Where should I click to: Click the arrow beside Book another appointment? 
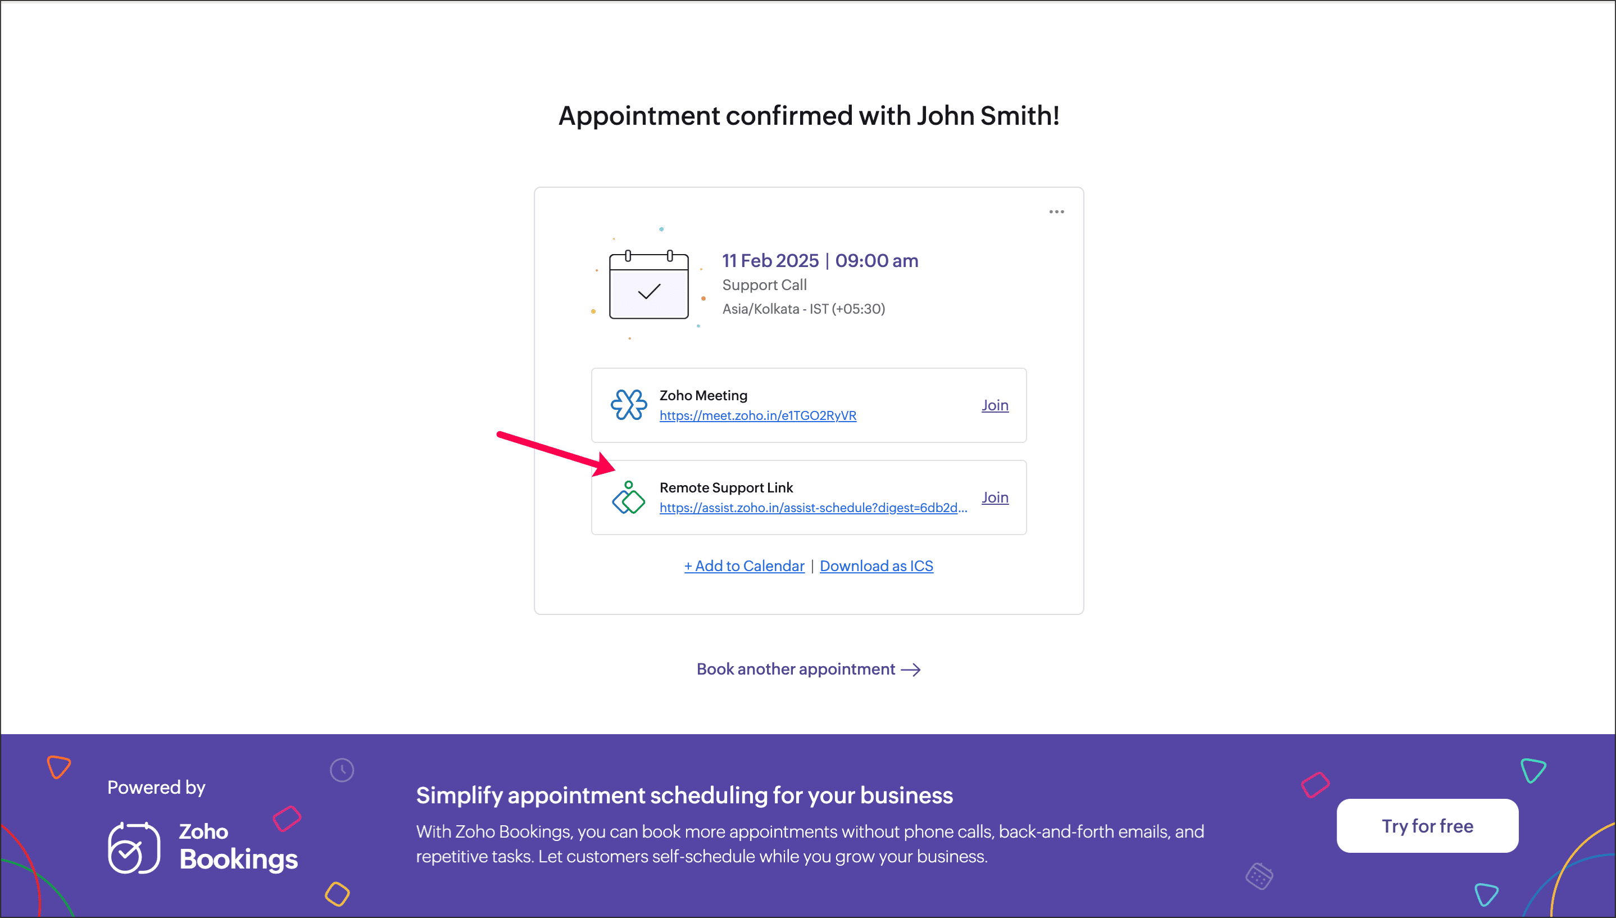click(911, 670)
